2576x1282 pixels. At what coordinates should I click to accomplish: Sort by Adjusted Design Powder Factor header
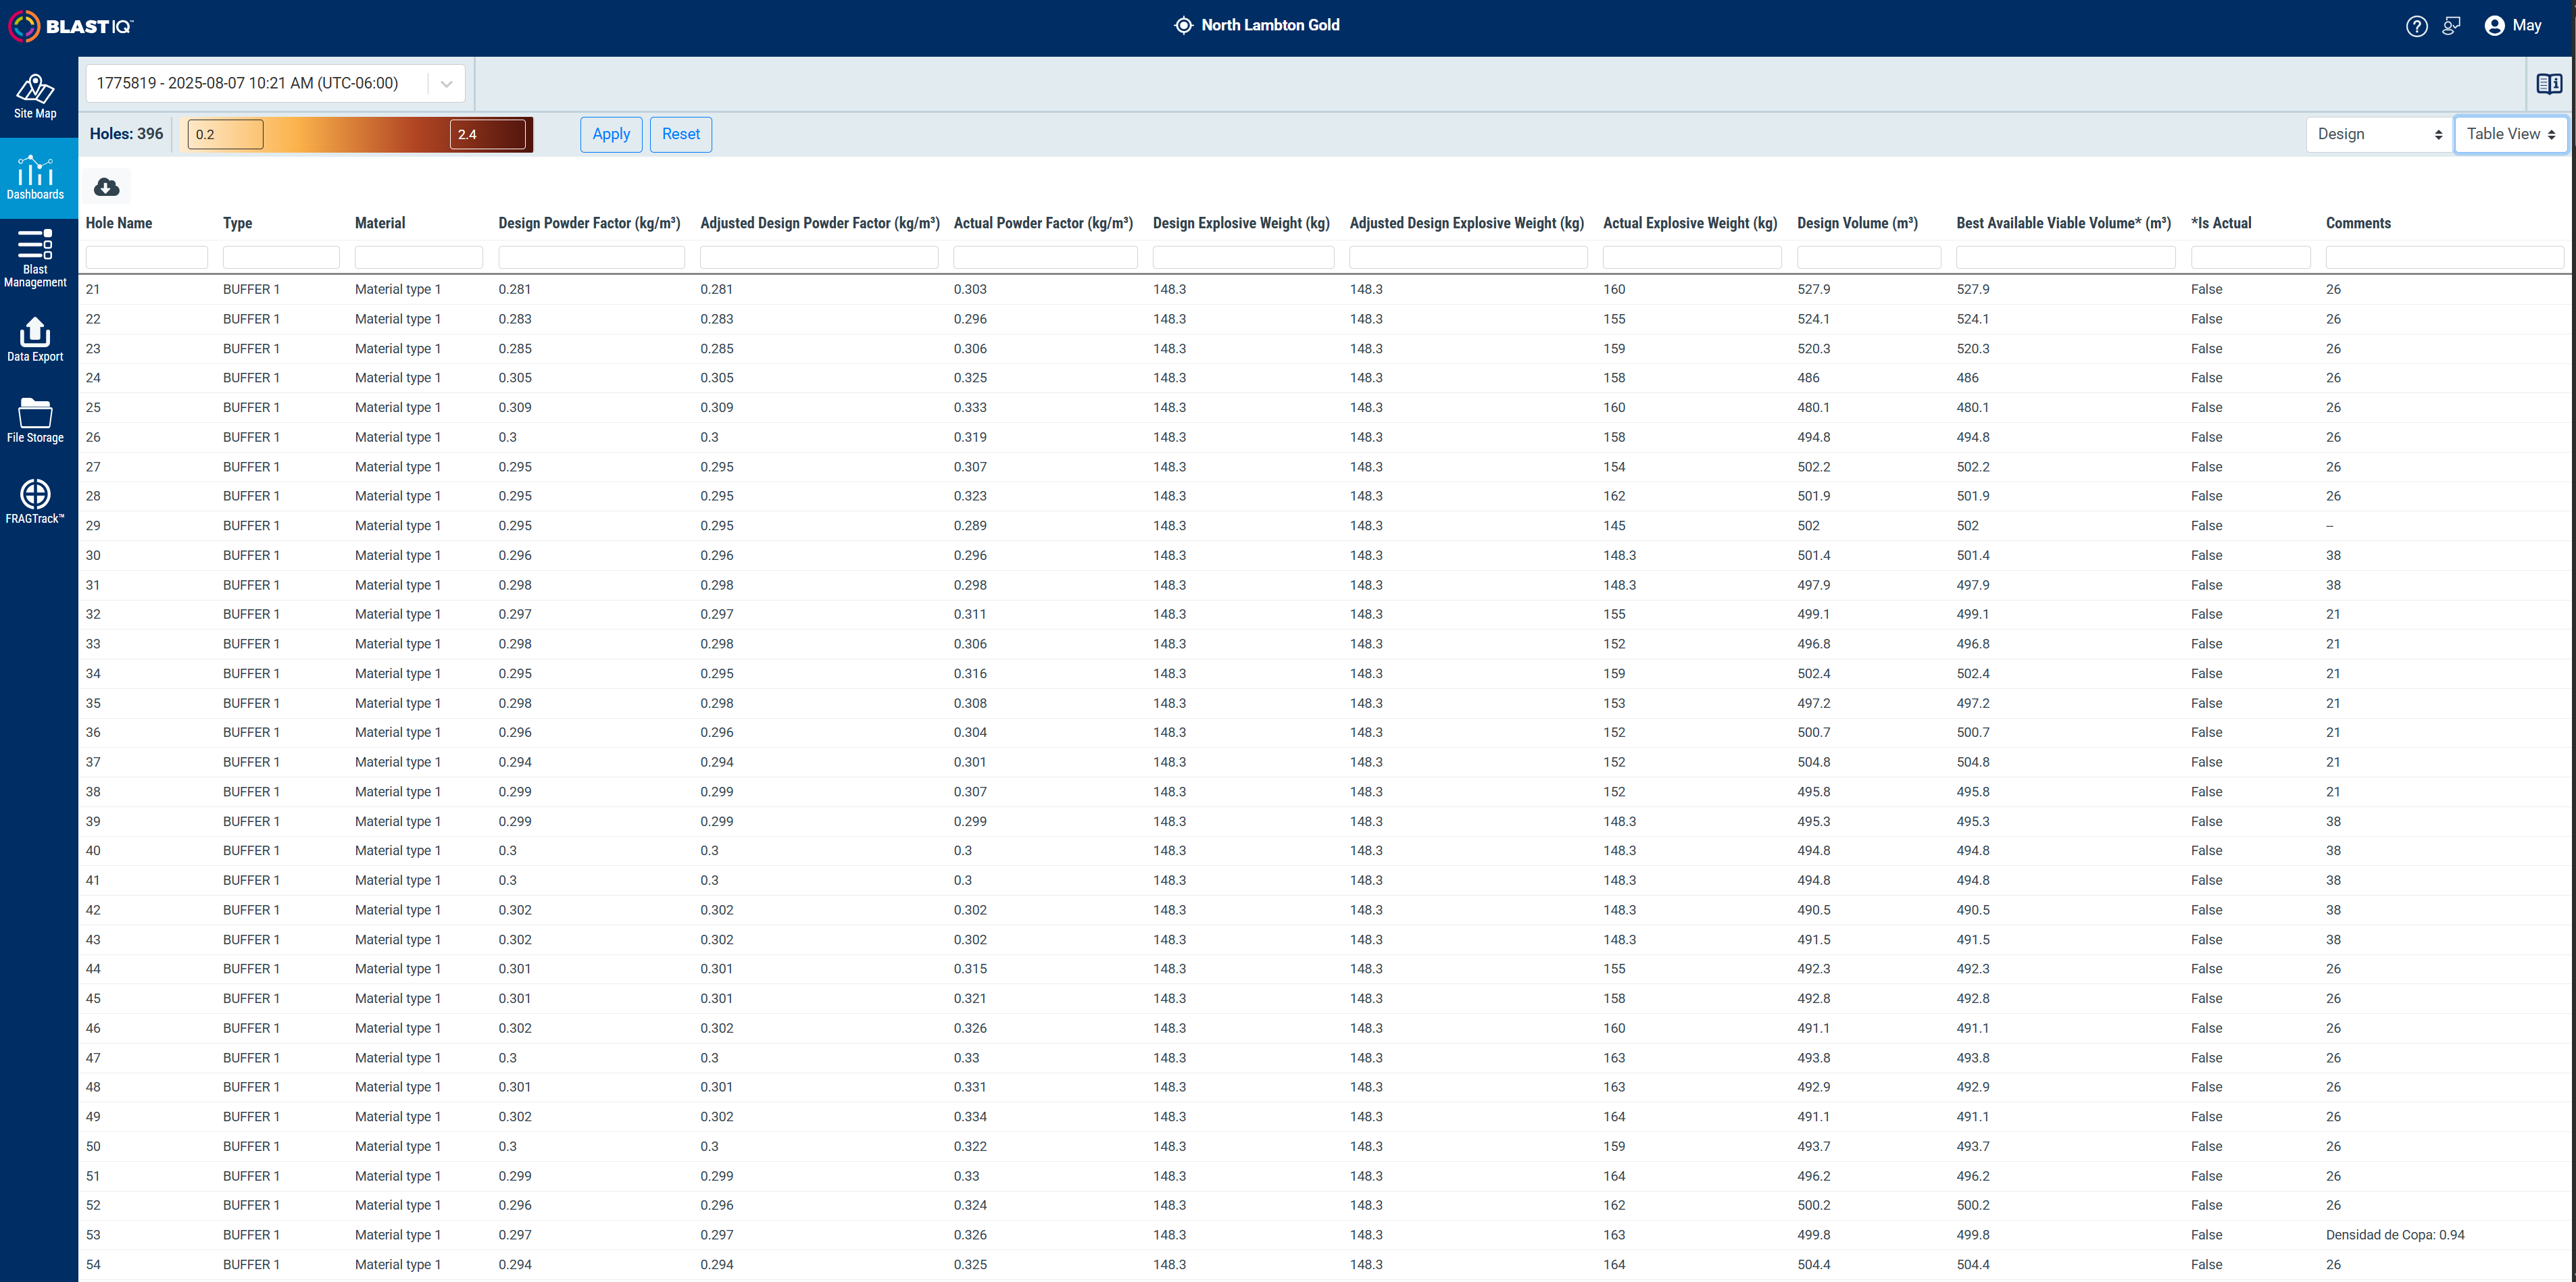(820, 223)
